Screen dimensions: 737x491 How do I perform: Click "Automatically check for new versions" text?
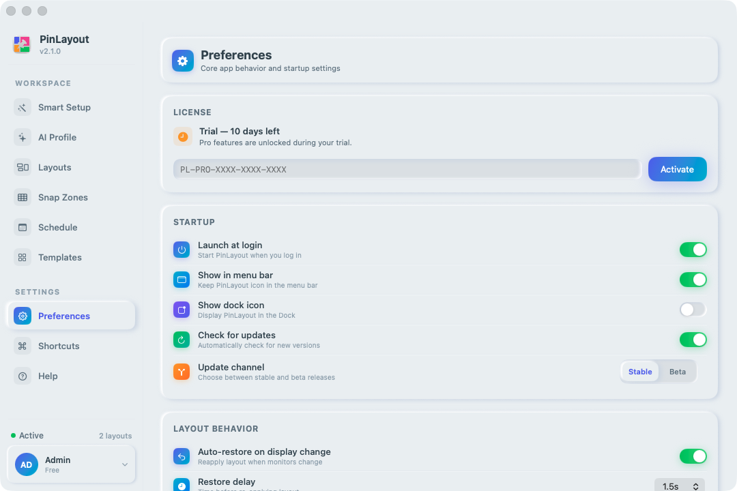(259, 346)
